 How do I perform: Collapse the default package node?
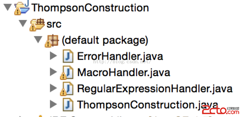[x=38, y=40]
